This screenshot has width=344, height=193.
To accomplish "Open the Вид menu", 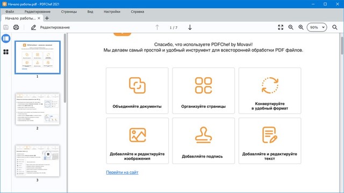I will coord(90,12).
